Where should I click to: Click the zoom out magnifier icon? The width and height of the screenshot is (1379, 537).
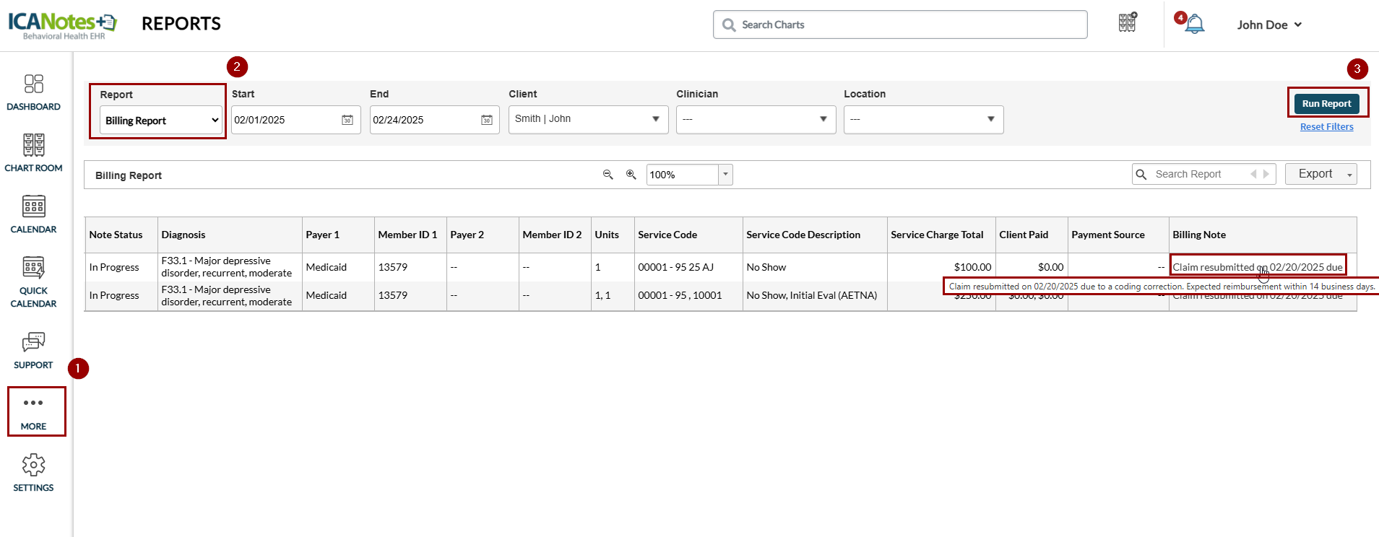(608, 175)
